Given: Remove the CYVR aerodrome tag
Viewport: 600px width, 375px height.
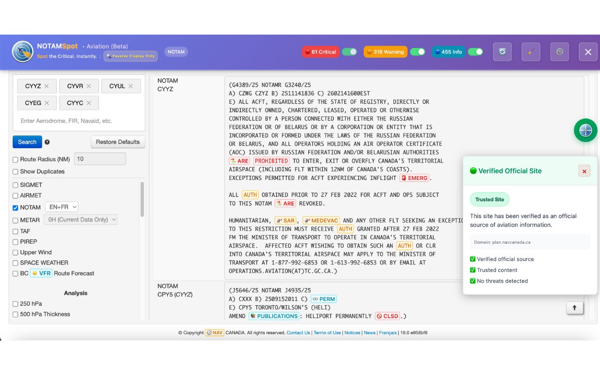Looking at the screenshot, I should 89,86.
